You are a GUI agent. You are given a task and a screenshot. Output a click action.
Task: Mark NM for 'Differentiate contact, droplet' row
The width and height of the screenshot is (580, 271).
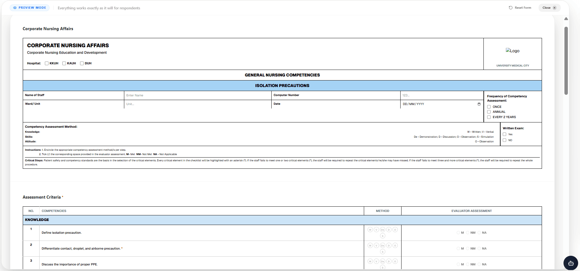click(468, 249)
